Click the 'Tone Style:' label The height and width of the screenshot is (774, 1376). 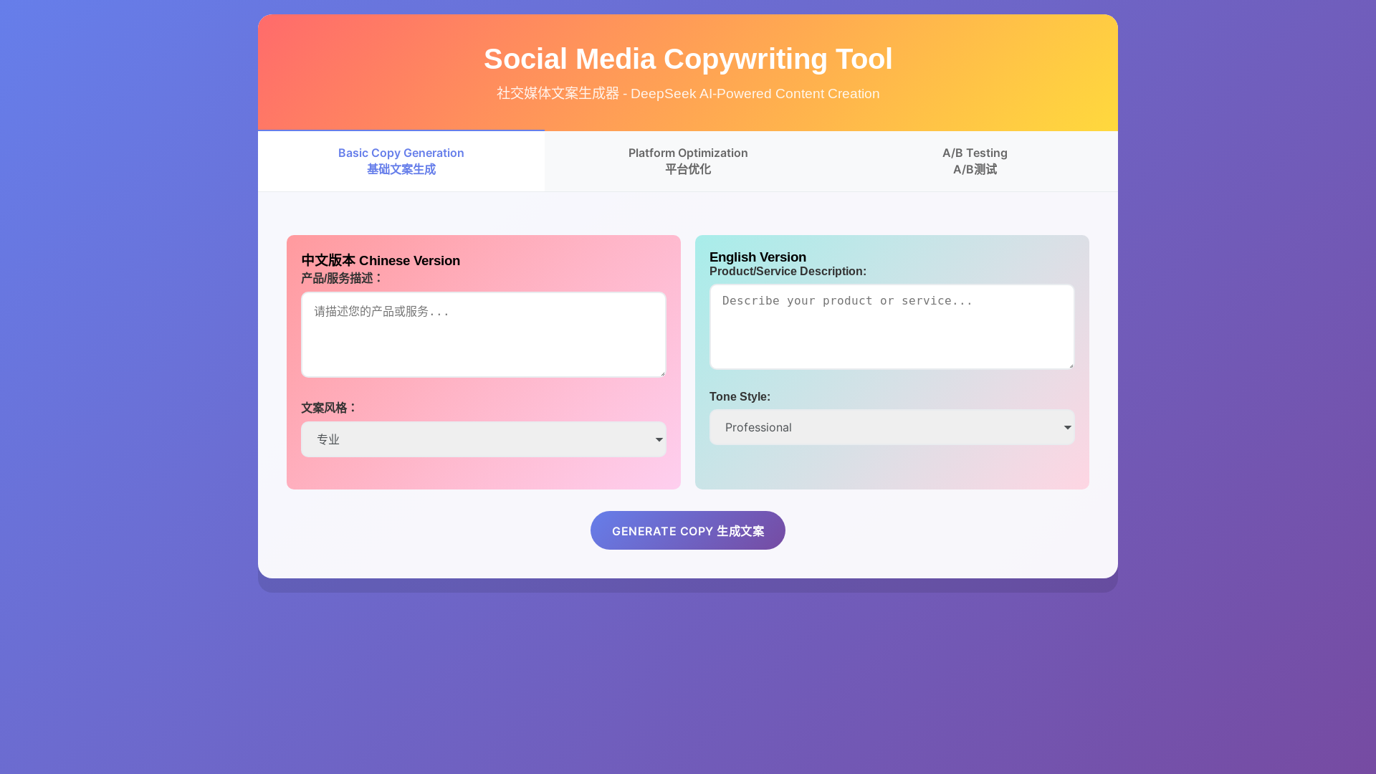point(740,397)
